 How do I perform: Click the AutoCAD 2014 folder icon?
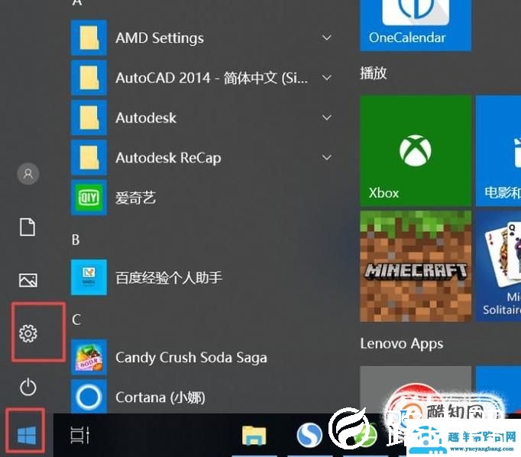[x=89, y=78]
